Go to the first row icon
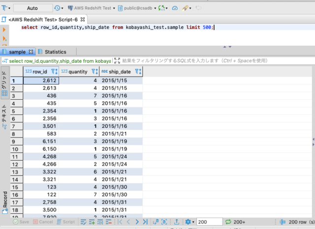This screenshot has width=315, height=229. (x=120, y=222)
